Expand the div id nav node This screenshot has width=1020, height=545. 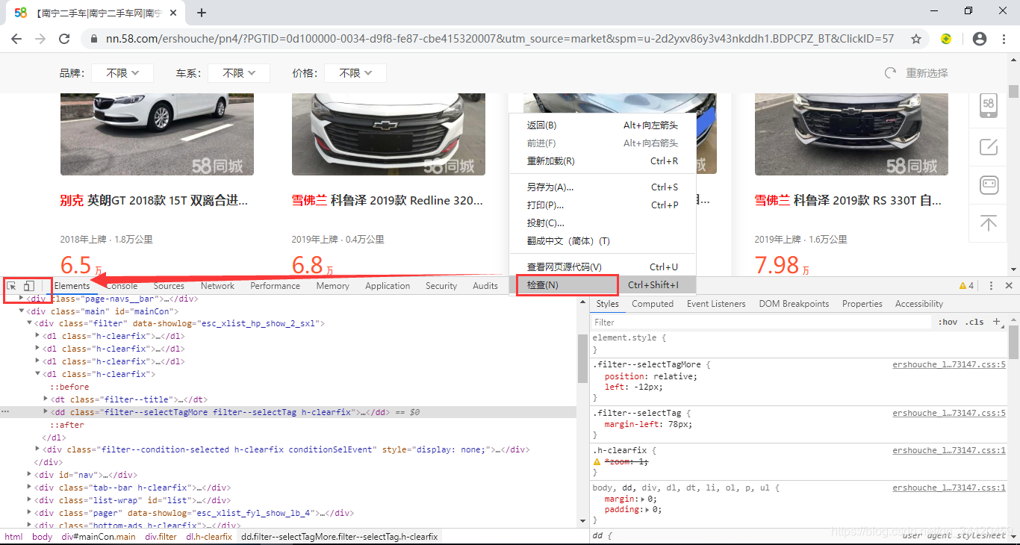click(30, 475)
